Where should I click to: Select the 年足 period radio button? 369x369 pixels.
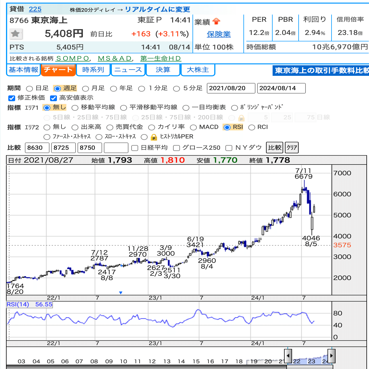click(x=114, y=88)
